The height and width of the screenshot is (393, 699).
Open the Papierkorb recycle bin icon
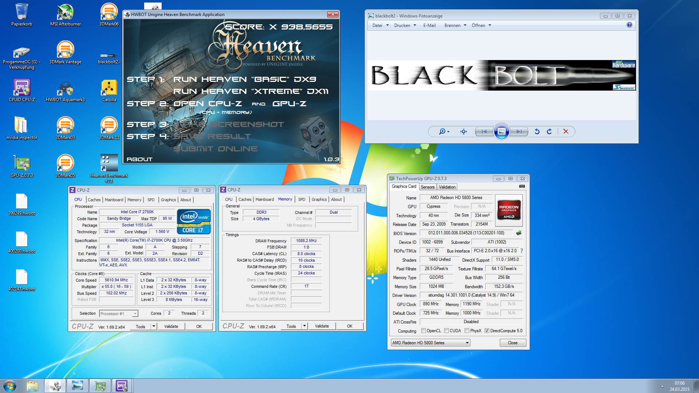pyautogui.click(x=21, y=15)
